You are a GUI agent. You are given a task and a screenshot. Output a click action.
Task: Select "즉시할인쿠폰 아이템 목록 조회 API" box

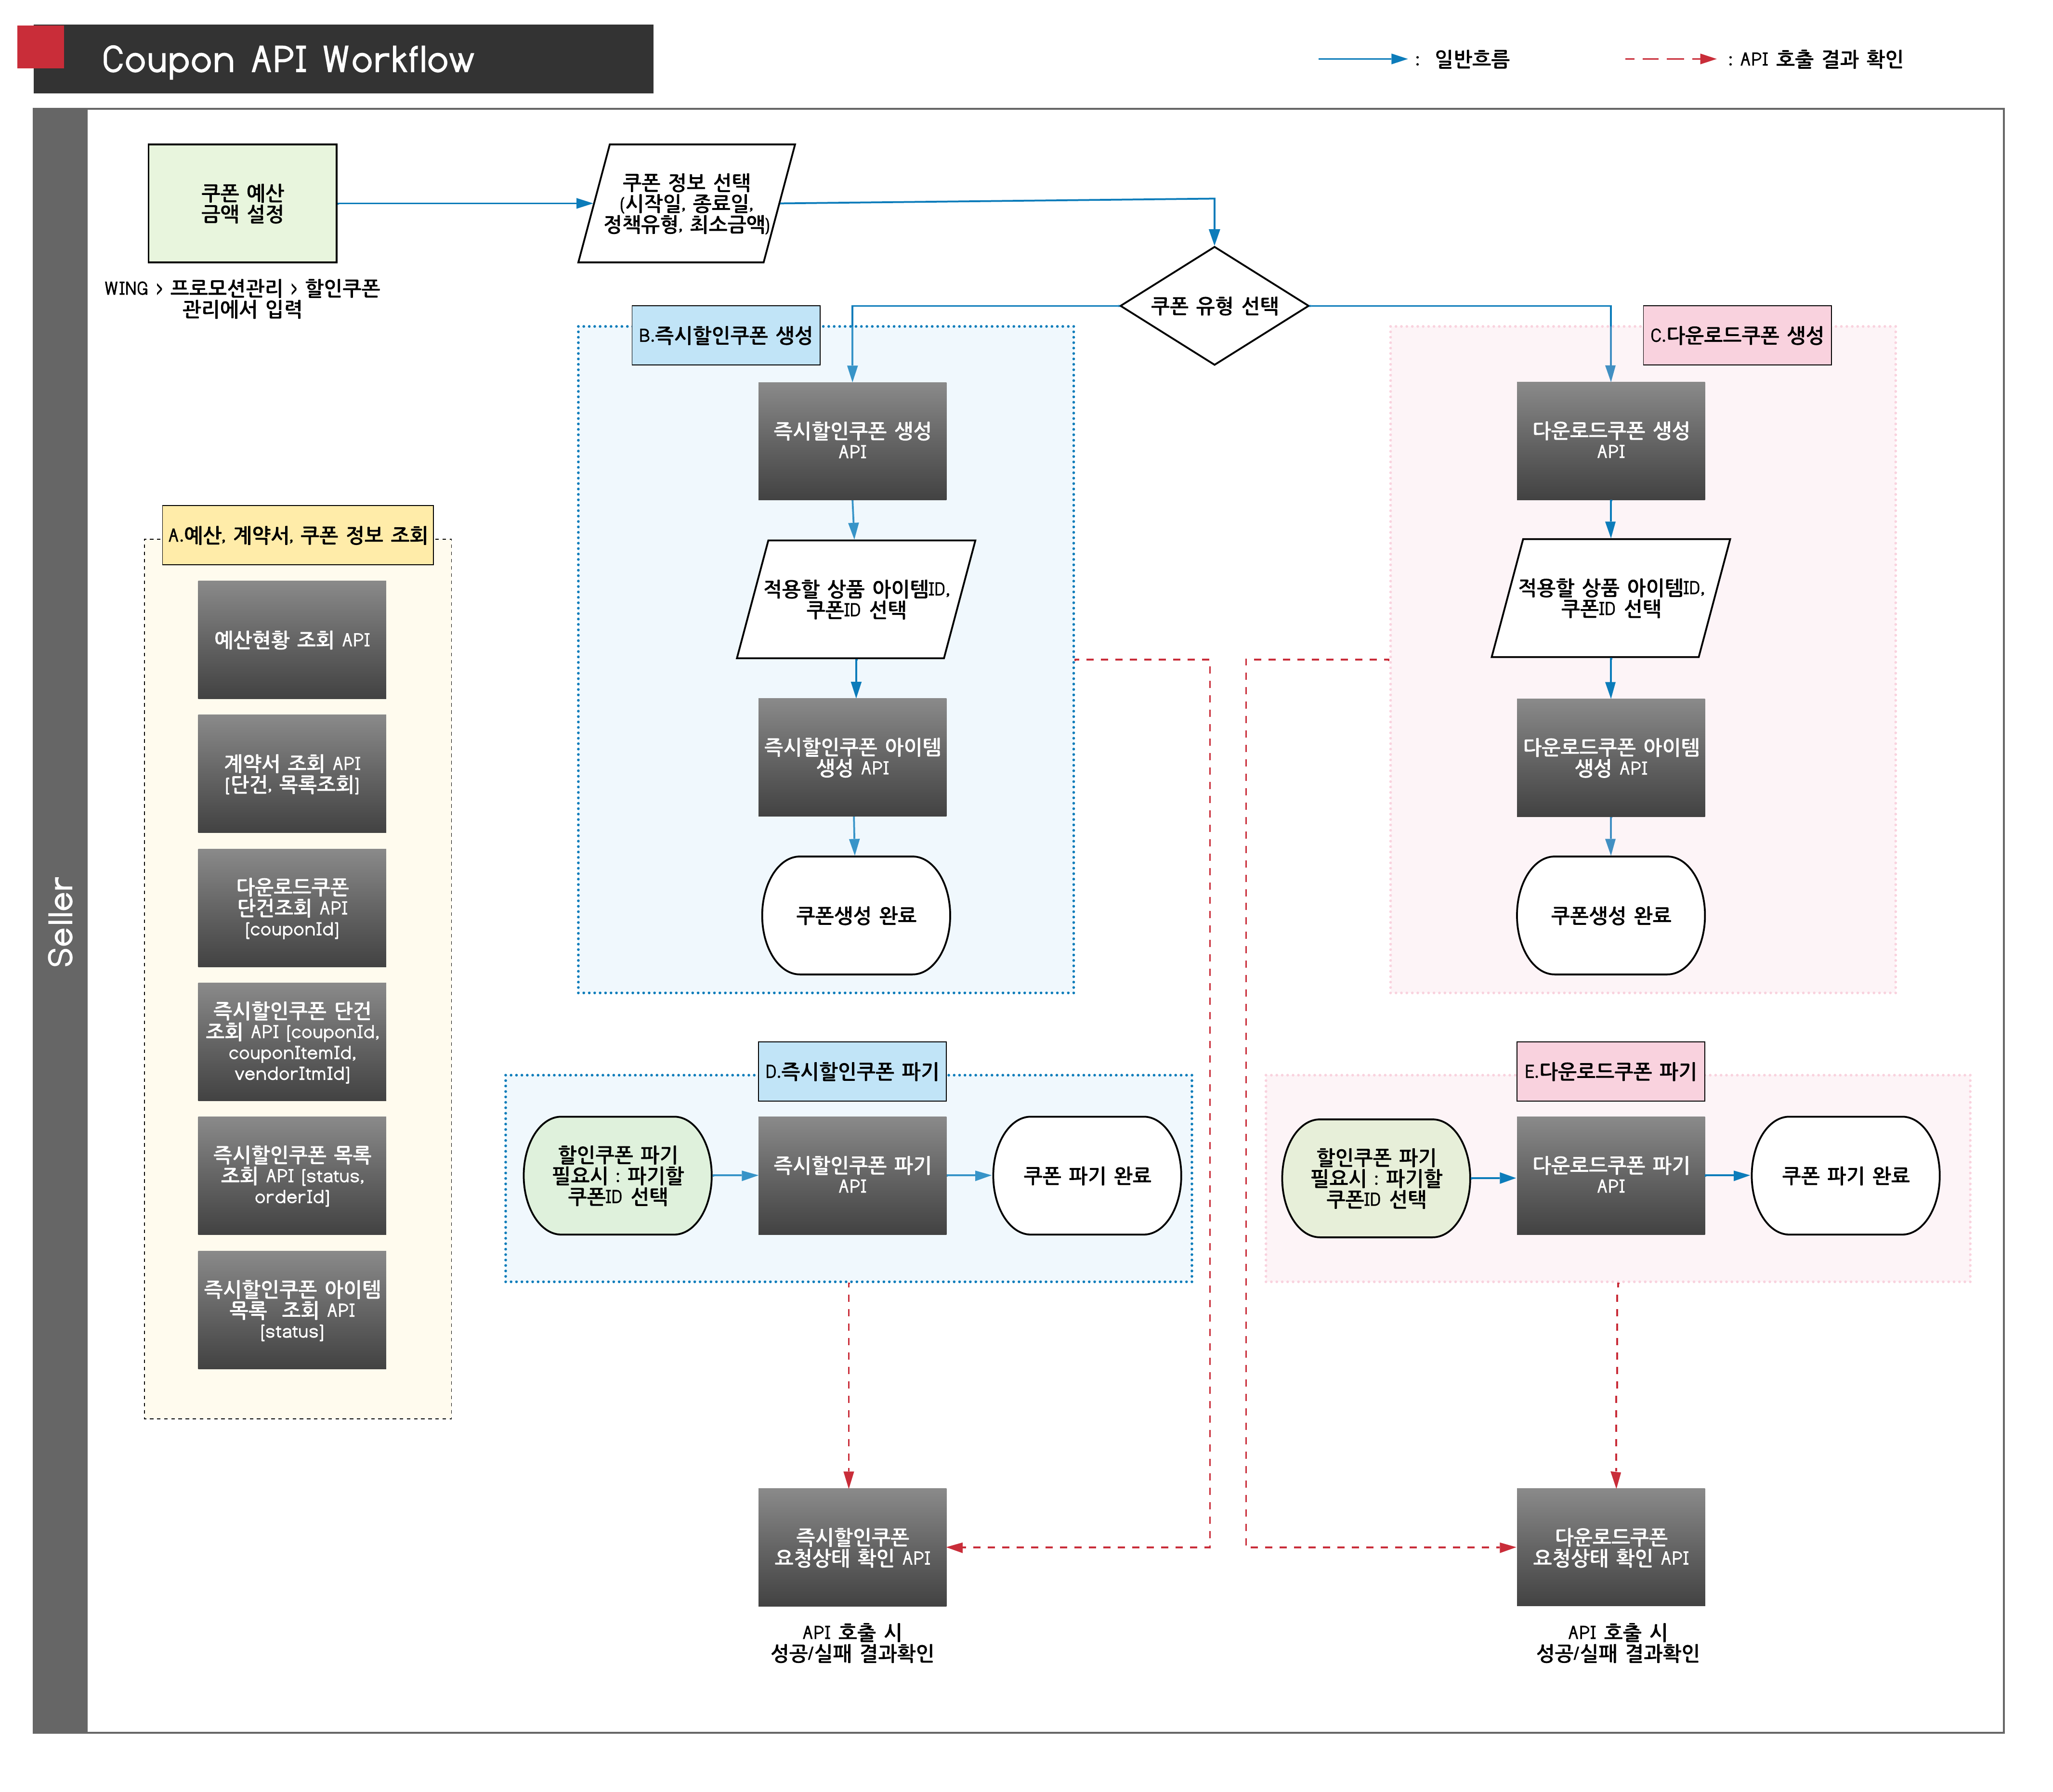[292, 1310]
